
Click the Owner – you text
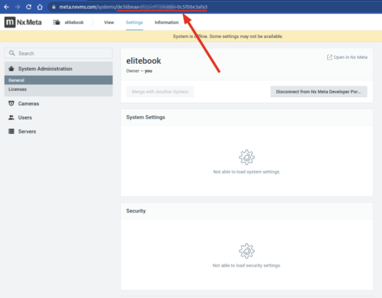(139, 71)
